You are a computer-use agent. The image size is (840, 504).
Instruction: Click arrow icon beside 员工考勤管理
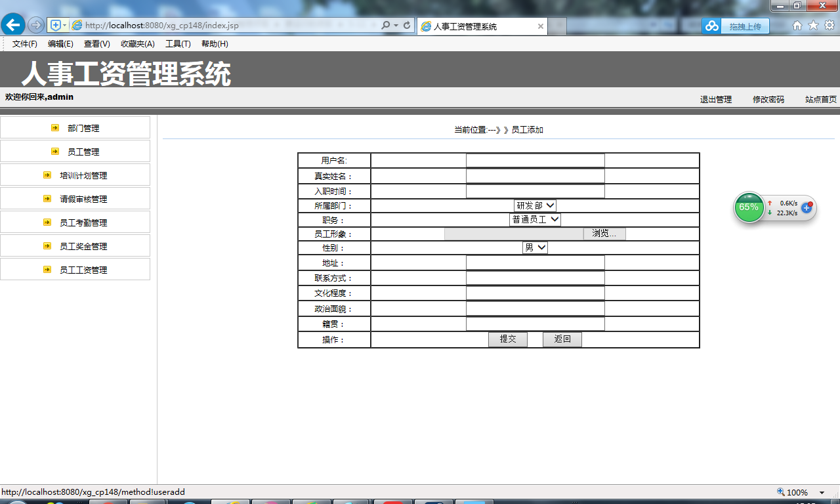coord(47,222)
